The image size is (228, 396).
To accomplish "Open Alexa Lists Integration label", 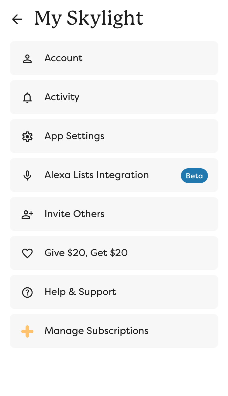I will click(x=97, y=175).
